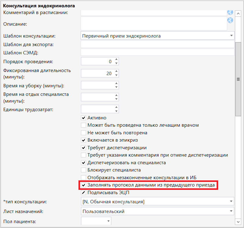Increase Время на уборку with up arrow
Image resolution: width=244 pixels, height=228 pixels.
coord(116,83)
